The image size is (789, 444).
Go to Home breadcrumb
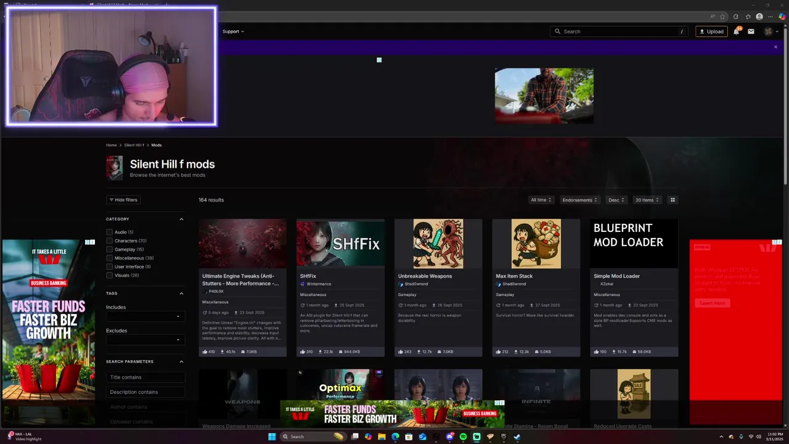point(111,145)
